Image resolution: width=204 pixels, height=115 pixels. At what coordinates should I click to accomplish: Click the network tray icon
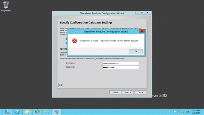point(178,112)
